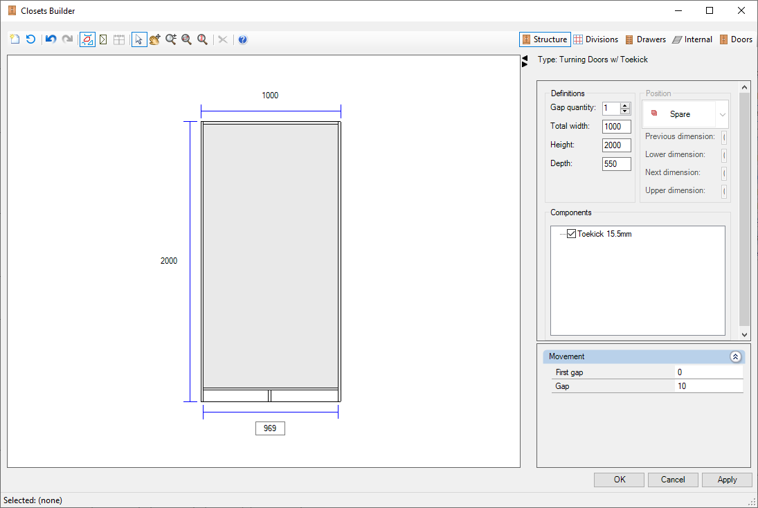
Task: Open the Drawers tab
Action: pyautogui.click(x=645, y=39)
